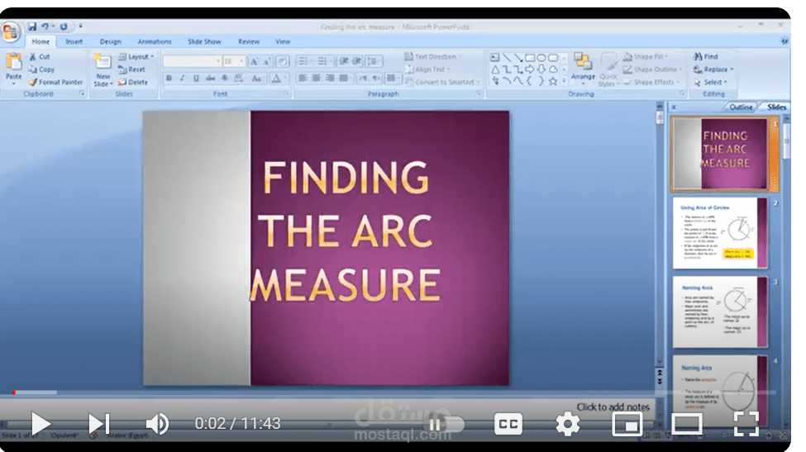Click Reset in Slides group
The height and width of the screenshot is (452, 806).
tap(131, 69)
